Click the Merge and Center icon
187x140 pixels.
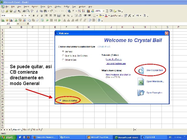pyautogui.click(x=59, y=16)
